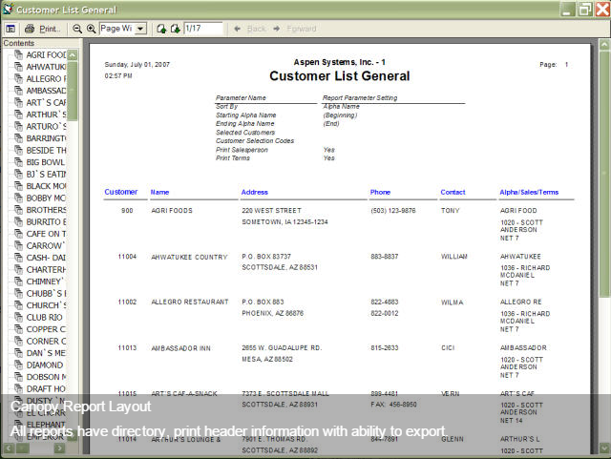The height and width of the screenshot is (459, 611).
Task: Click the Customer column header
Action: [x=121, y=192]
